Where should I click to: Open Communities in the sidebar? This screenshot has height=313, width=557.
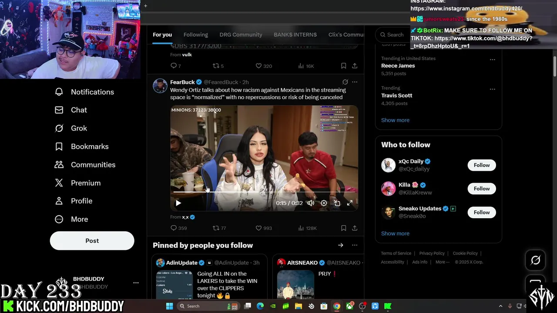(85, 165)
